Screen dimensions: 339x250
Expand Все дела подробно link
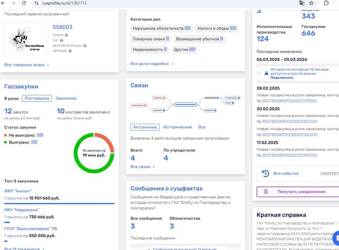tap(152, 64)
